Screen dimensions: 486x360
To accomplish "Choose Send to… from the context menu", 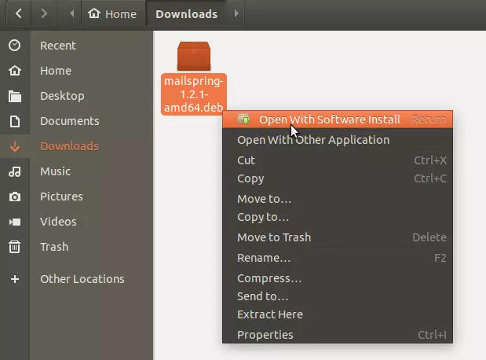I will point(338,296).
